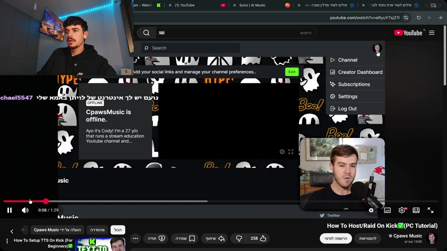Screen dimensions: 447x251
Task: Switch to the '(1) YouTube' tab
Action: coord(185,5)
